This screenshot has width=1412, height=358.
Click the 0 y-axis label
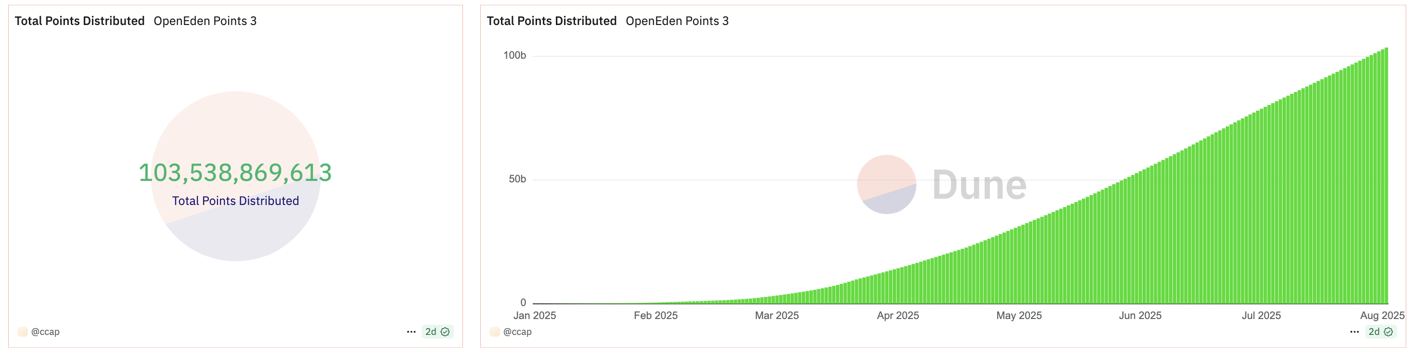click(523, 303)
